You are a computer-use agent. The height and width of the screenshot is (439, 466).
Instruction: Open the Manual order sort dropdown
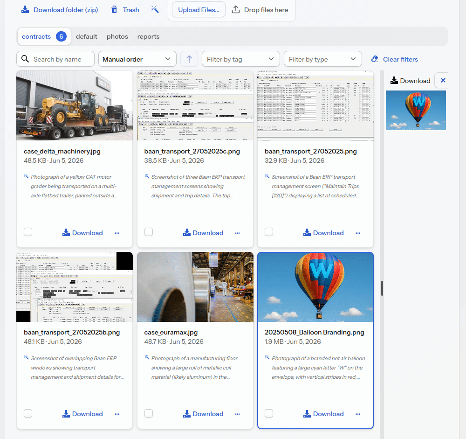point(137,59)
